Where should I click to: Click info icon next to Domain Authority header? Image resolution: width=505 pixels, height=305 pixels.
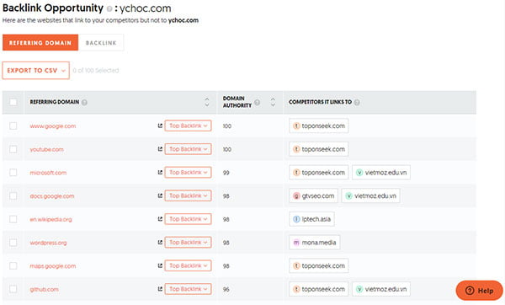(x=257, y=102)
